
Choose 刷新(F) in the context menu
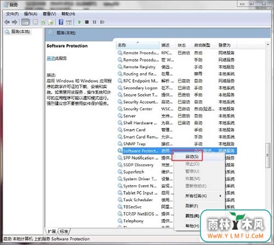192,206
